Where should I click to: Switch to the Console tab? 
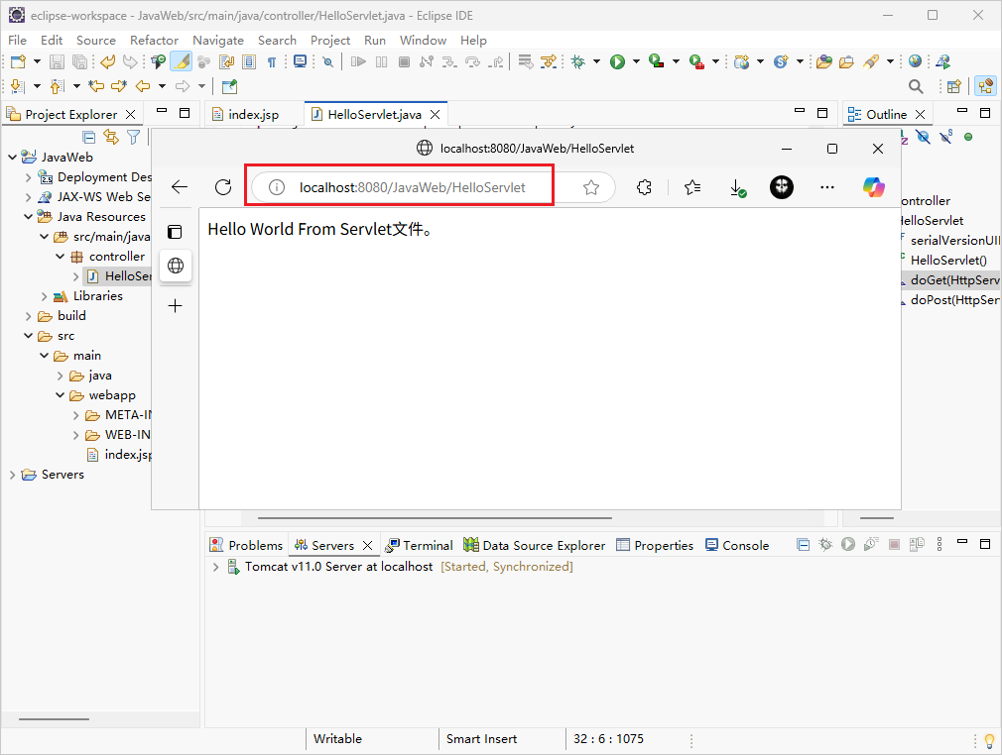[737, 546]
